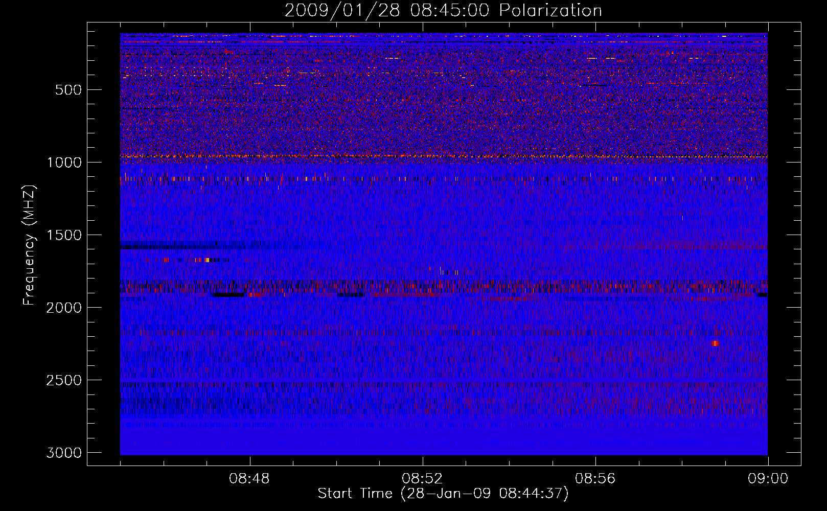Screen dimensions: 827x511
Task: Click the 1000 frequency tick label
Action: (64, 162)
